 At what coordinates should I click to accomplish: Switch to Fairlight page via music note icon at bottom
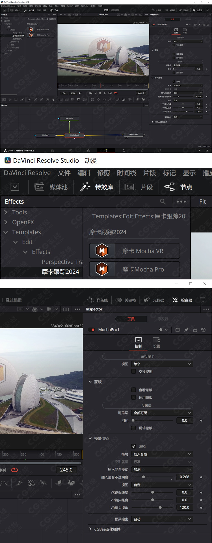pyautogui.click(x=142, y=150)
